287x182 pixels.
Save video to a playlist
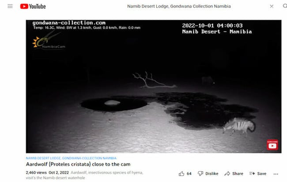click(258, 174)
